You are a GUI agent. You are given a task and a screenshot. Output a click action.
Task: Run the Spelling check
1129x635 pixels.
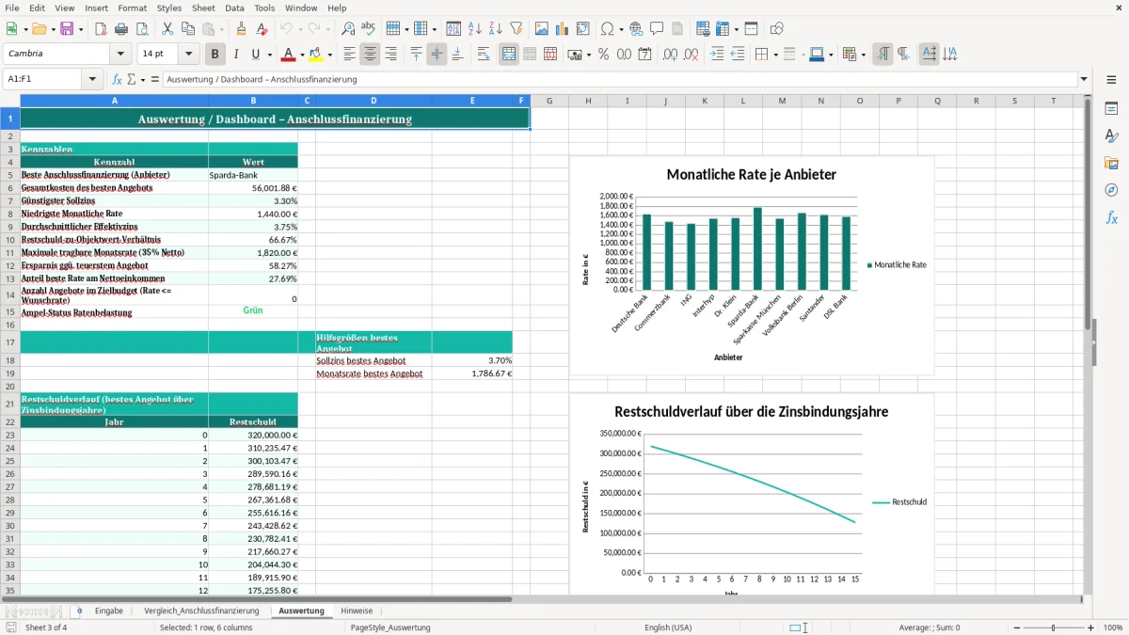coord(369,29)
